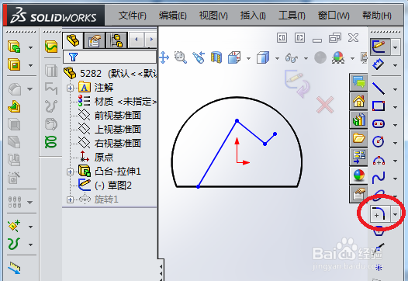Screen dimensions: 408x281
Task: Select the Sketch Fillet tool
Action: pyautogui.click(x=380, y=213)
